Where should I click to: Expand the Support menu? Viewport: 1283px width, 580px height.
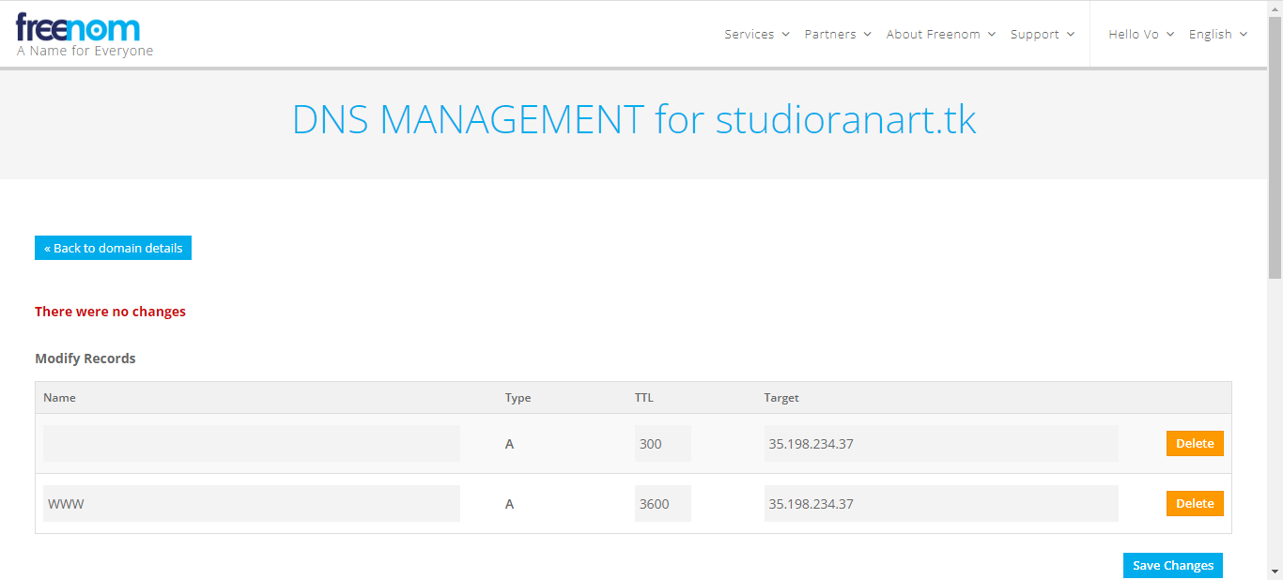[x=1042, y=34]
